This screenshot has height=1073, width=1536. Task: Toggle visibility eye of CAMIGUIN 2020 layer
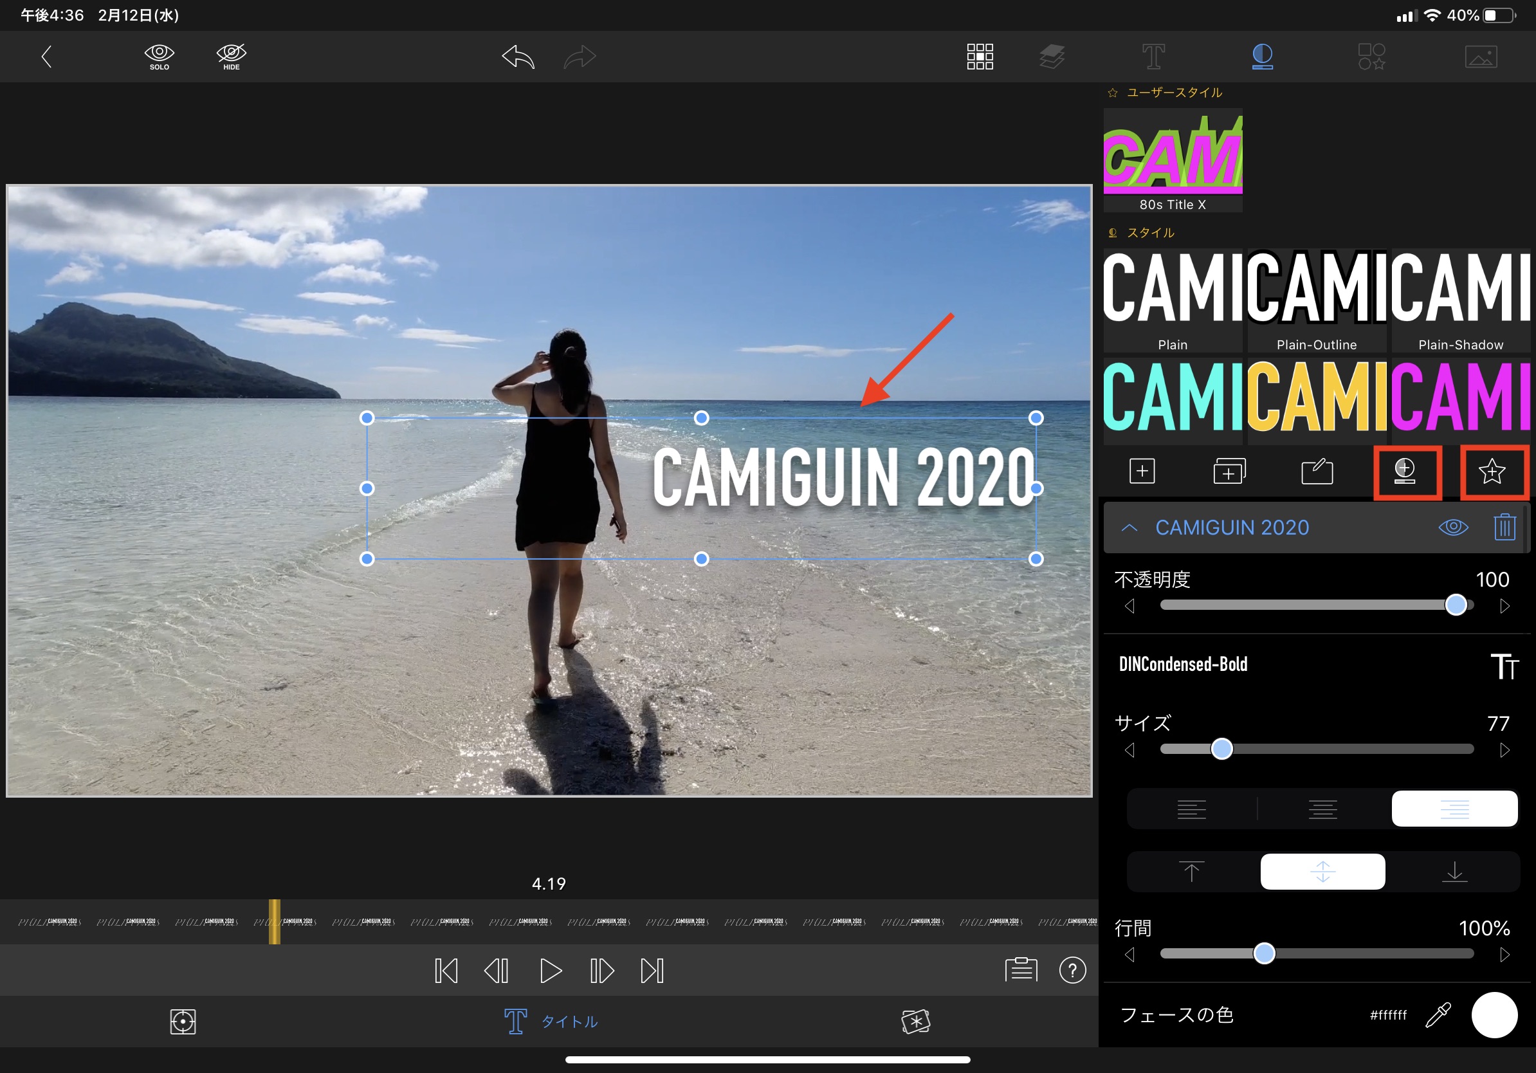pos(1453,527)
